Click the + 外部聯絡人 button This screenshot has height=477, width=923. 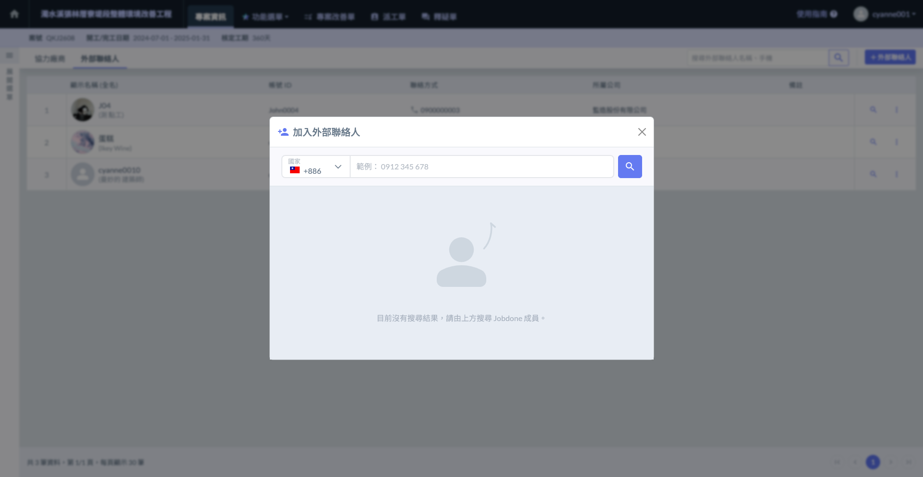click(x=890, y=57)
